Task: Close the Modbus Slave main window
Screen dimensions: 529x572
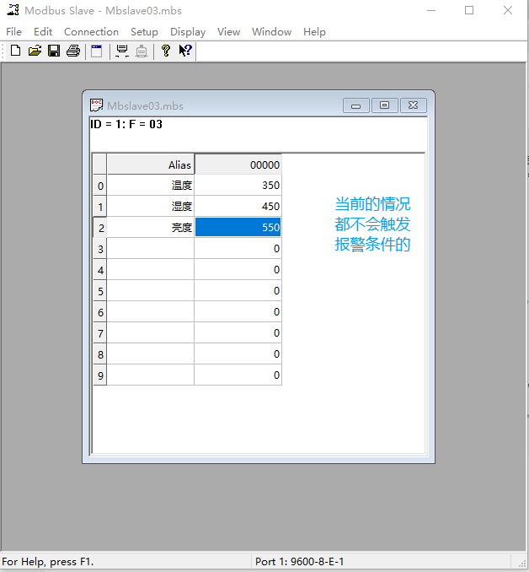Action: pyautogui.click(x=508, y=11)
